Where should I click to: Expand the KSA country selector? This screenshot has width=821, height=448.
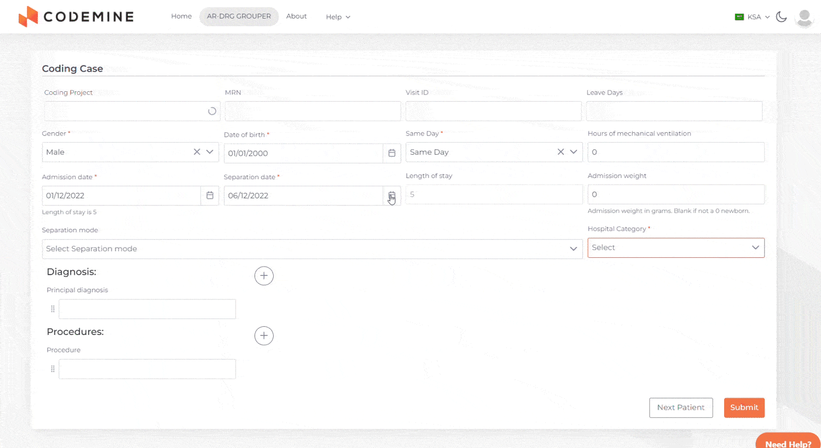(753, 17)
